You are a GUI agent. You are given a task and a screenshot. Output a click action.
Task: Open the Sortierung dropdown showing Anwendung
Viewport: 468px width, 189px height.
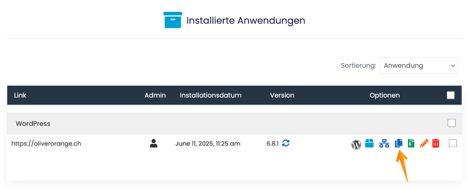click(x=418, y=66)
